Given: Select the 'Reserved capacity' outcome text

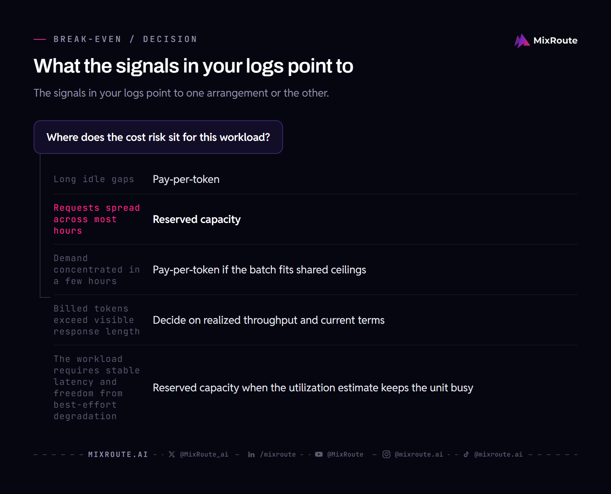Looking at the screenshot, I should (197, 220).
